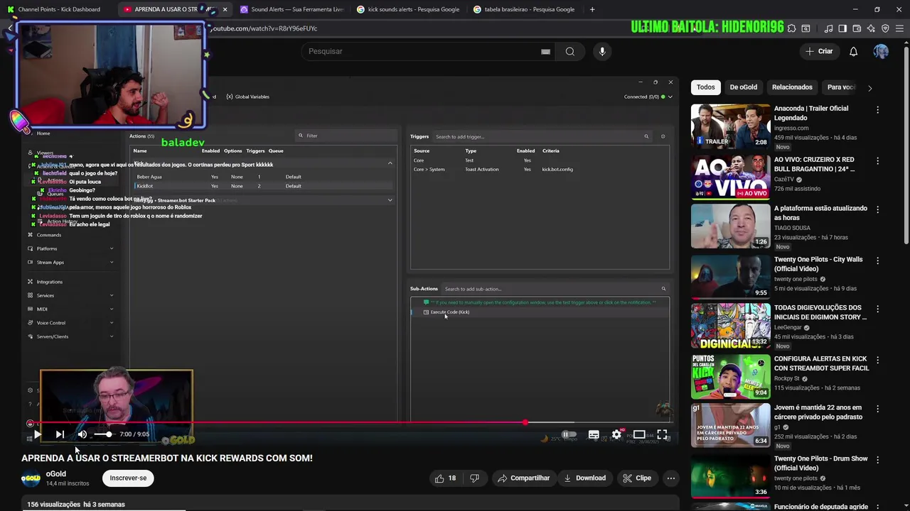Open options menu for Anaconda trailer
The image size is (910, 511).
pos(877,110)
